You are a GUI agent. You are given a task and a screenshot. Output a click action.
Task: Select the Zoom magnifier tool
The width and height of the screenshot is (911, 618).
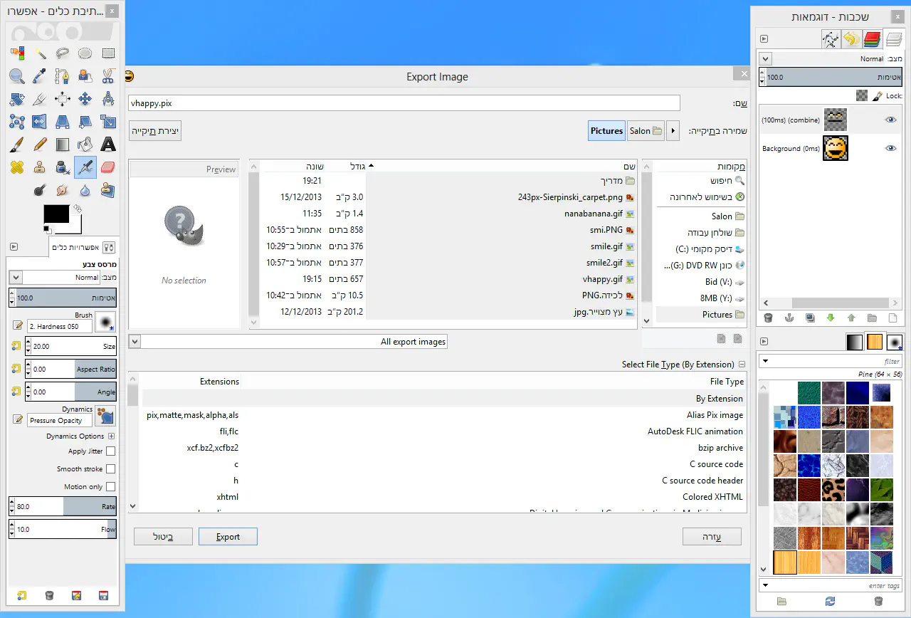(x=17, y=75)
